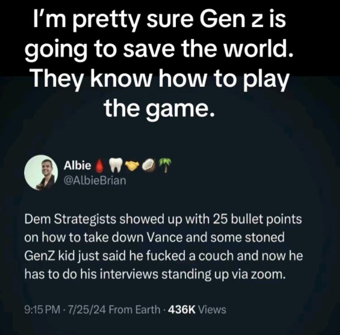Click the 7/25/24 date

click(x=87, y=310)
